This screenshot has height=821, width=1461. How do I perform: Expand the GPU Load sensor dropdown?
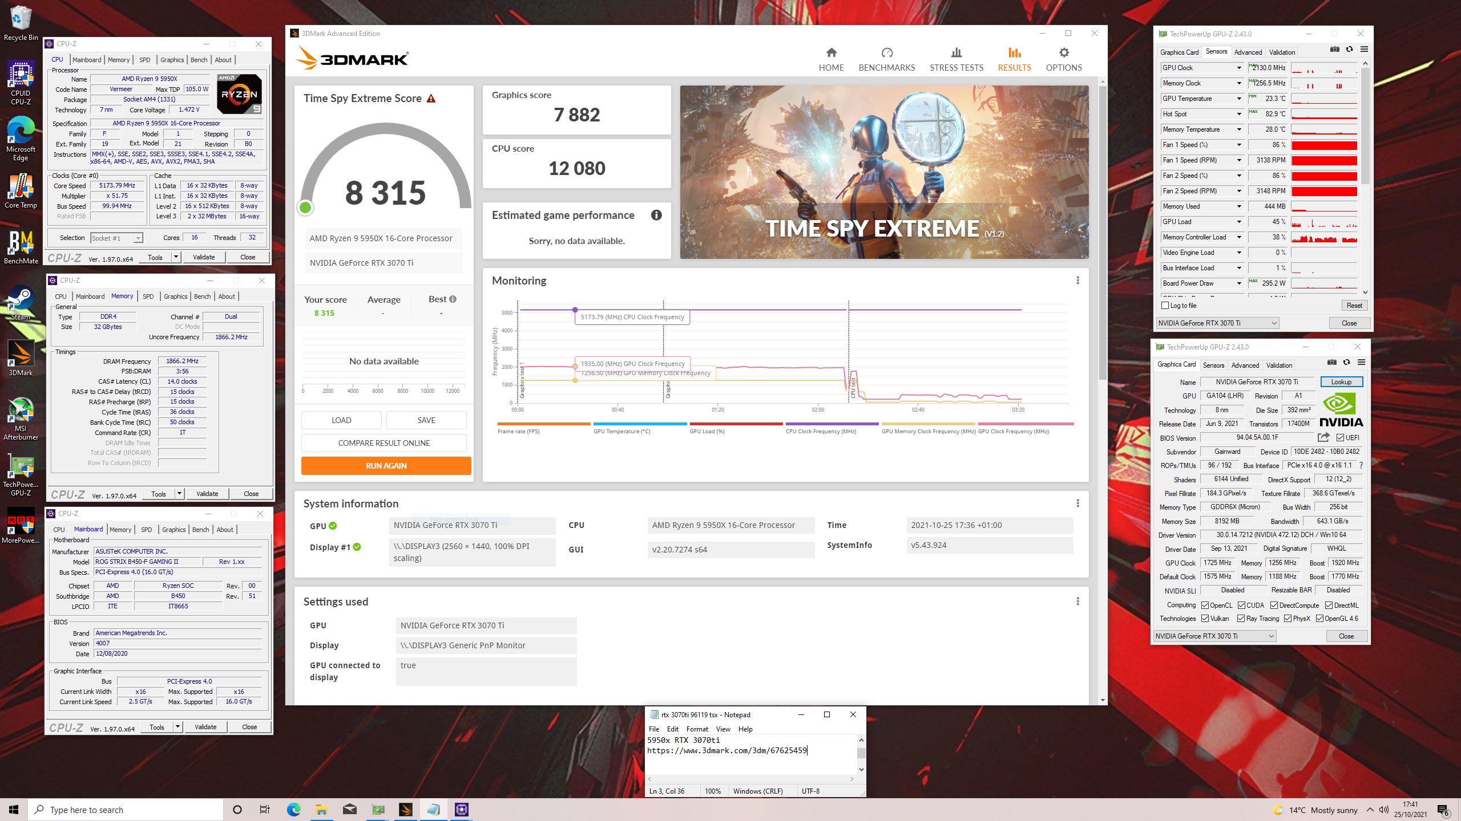click(x=1239, y=222)
